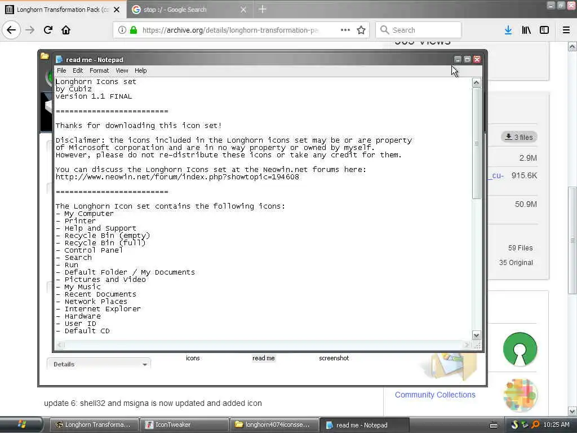Select the Longhorn Transformation Pack tab
The image size is (577, 433).
click(63, 10)
